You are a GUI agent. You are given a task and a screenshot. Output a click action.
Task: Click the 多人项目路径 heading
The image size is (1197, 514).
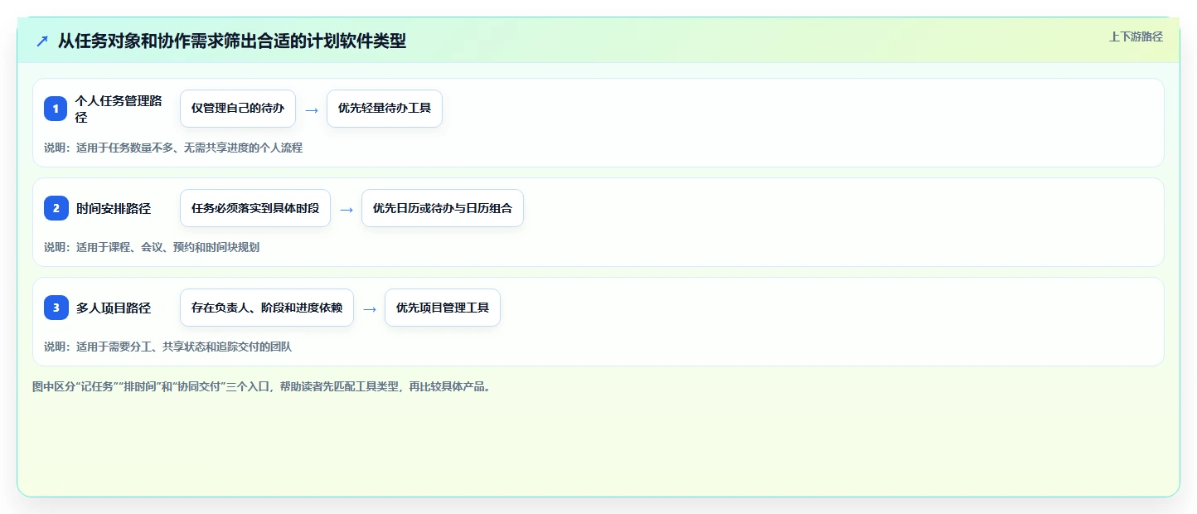(x=114, y=308)
